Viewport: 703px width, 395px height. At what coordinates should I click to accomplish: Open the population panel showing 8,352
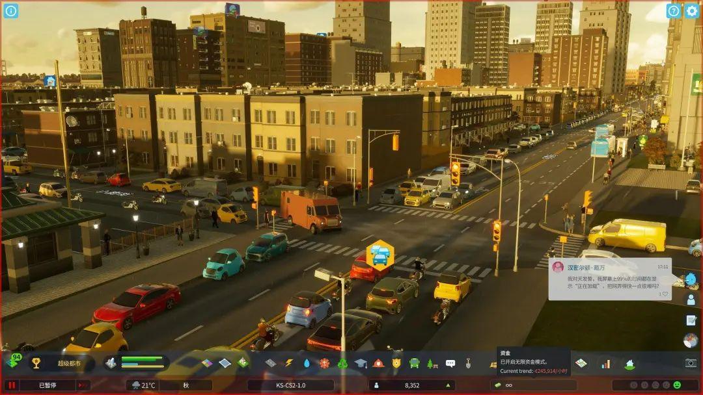point(411,385)
